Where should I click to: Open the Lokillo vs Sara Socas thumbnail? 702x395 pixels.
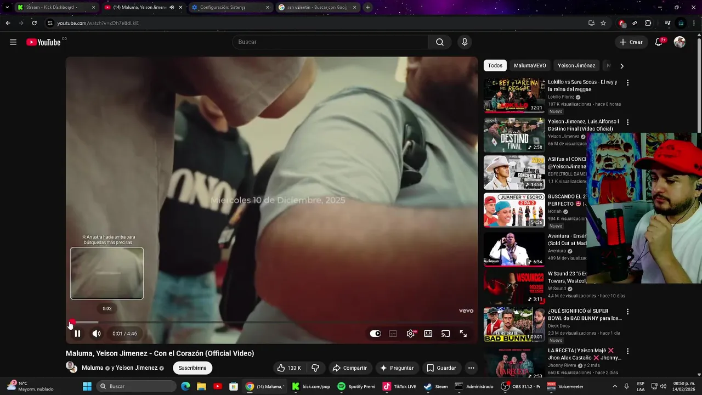point(514,95)
